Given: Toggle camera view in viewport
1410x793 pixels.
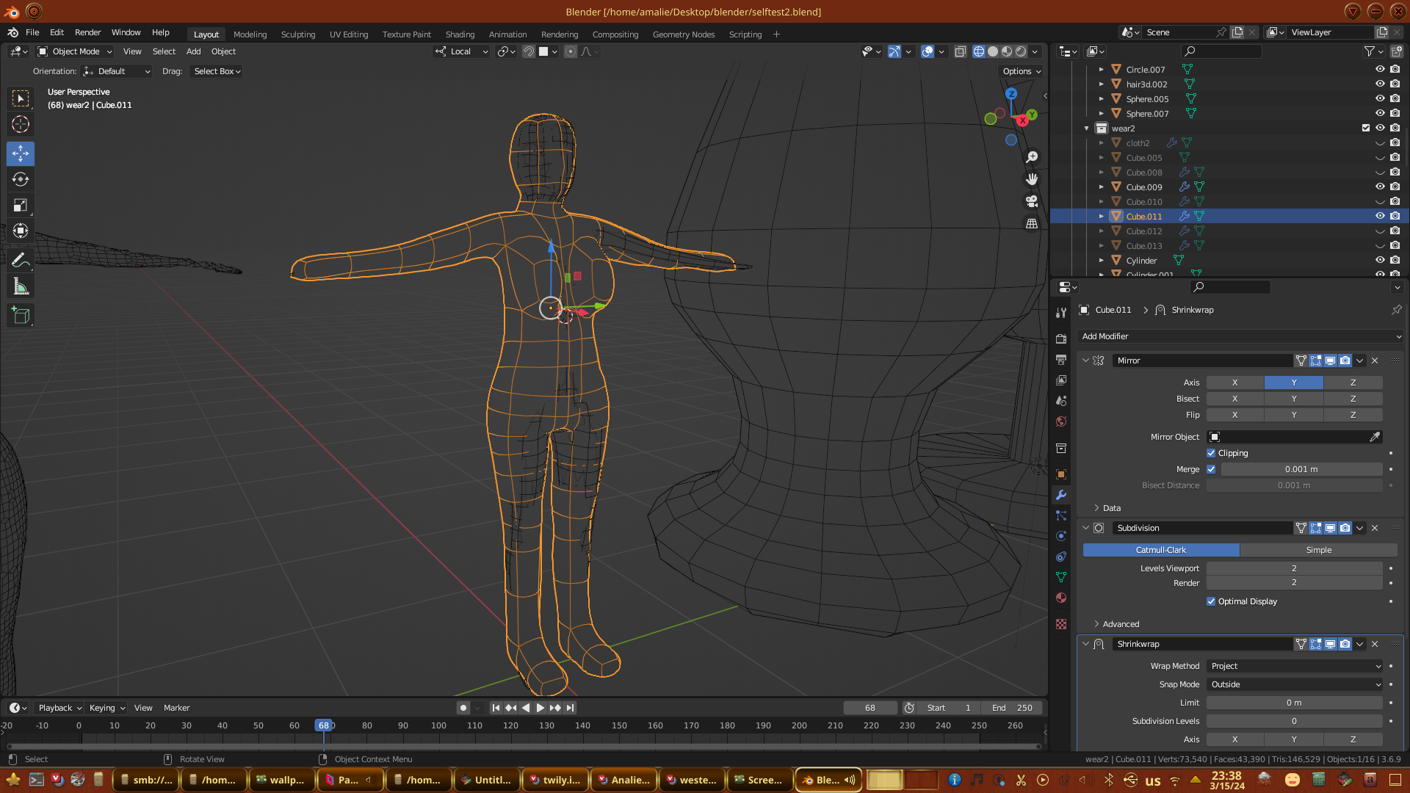Looking at the screenshot, I should point(1032,201).
